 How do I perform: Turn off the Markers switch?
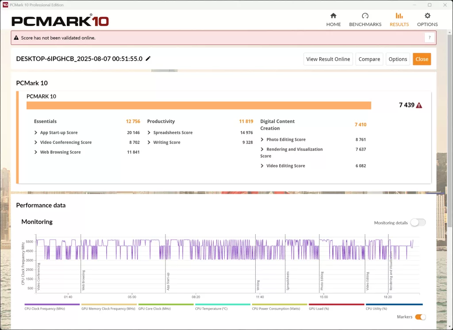420,317
